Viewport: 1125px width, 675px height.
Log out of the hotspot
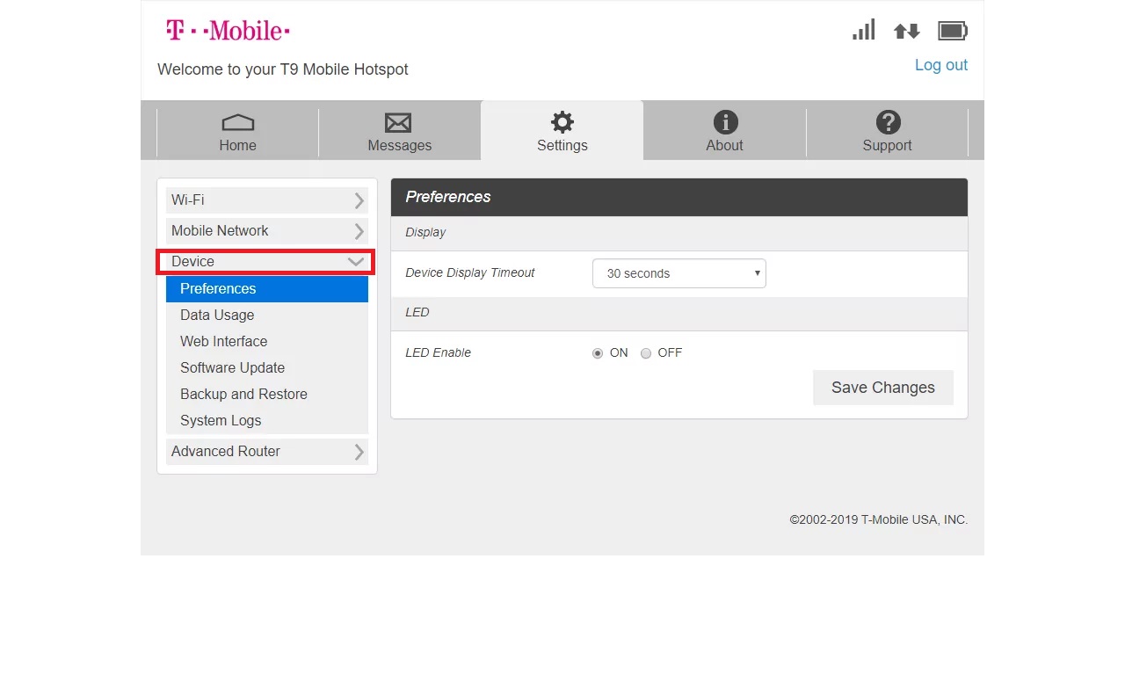coord(940,65)
